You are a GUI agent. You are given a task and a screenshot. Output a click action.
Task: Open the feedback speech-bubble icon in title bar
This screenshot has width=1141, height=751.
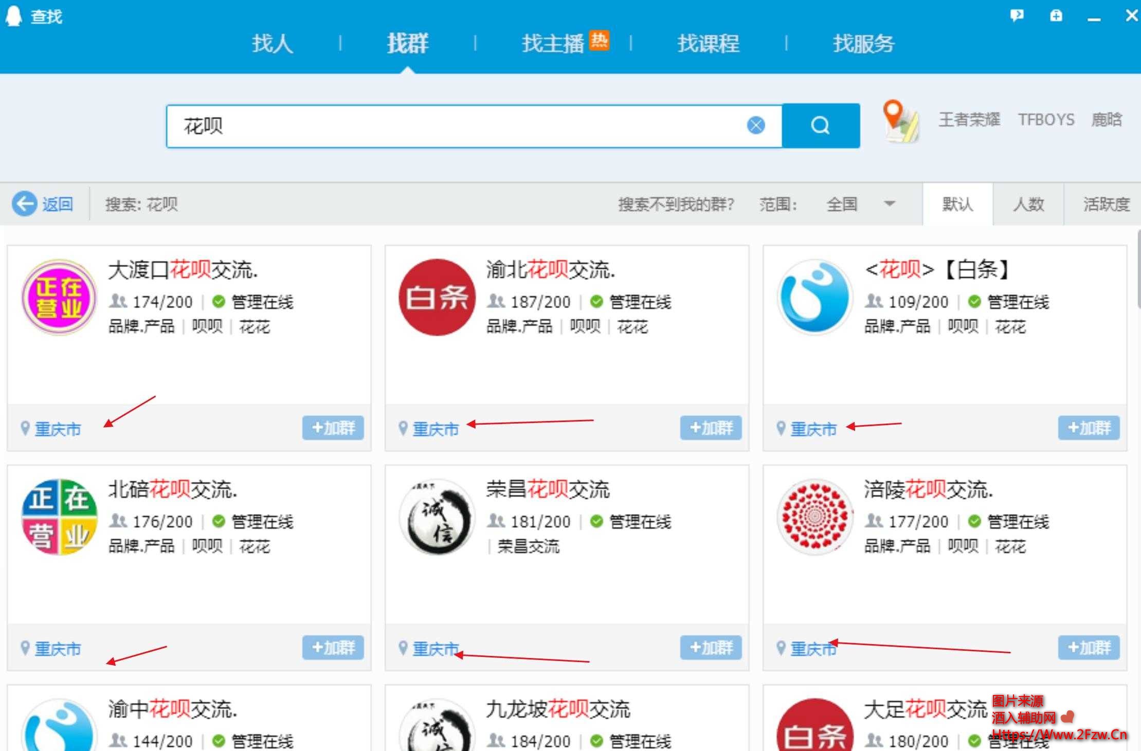click(1017, 15)
